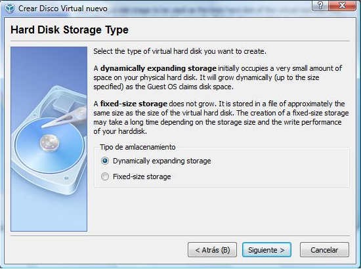
Task: Click bold "dynamically expanding storage" text in description
Action: coord(158,68)
